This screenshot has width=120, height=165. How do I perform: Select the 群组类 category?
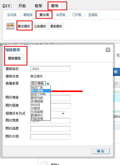[x=28, y=15]
